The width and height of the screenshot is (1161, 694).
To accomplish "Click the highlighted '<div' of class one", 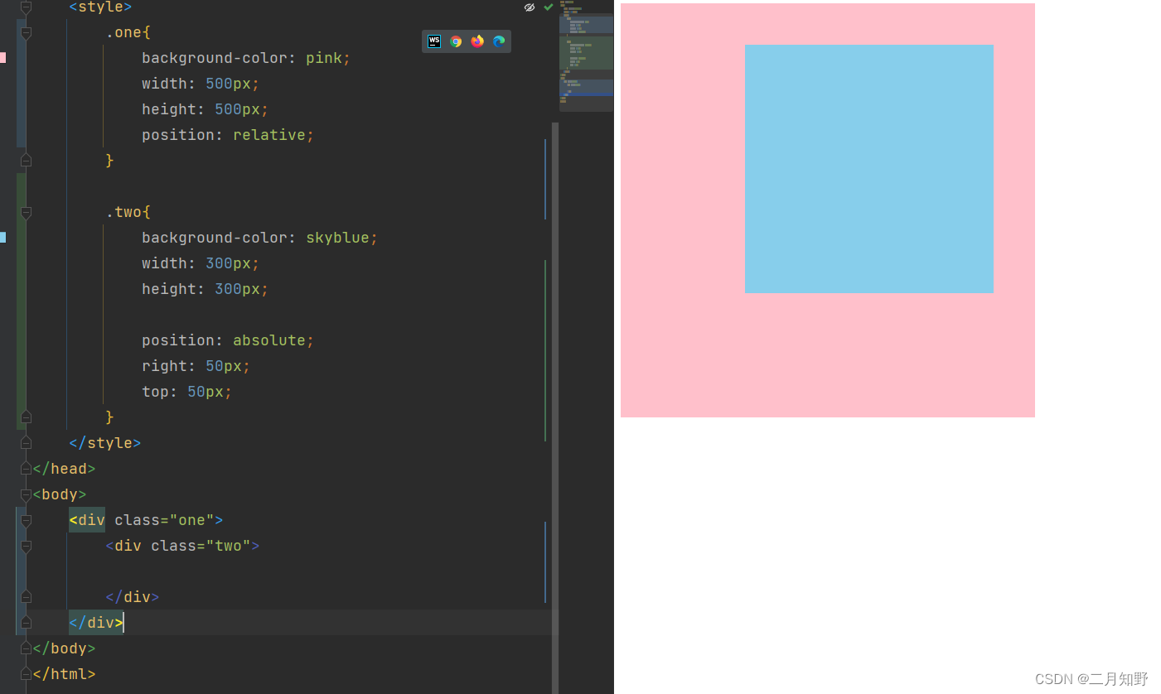I will [x=87, y=520].
